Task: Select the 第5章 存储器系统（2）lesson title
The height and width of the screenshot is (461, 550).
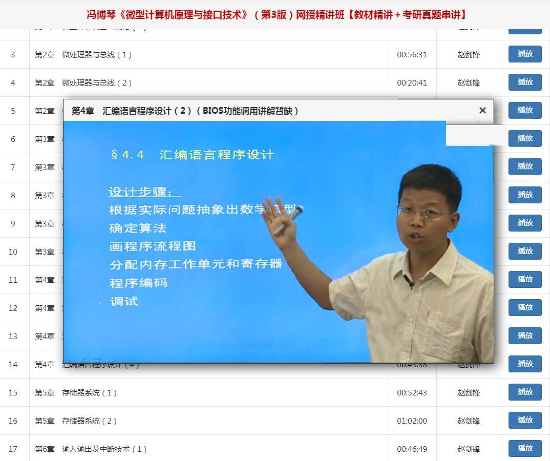Action: click(76, 421)
